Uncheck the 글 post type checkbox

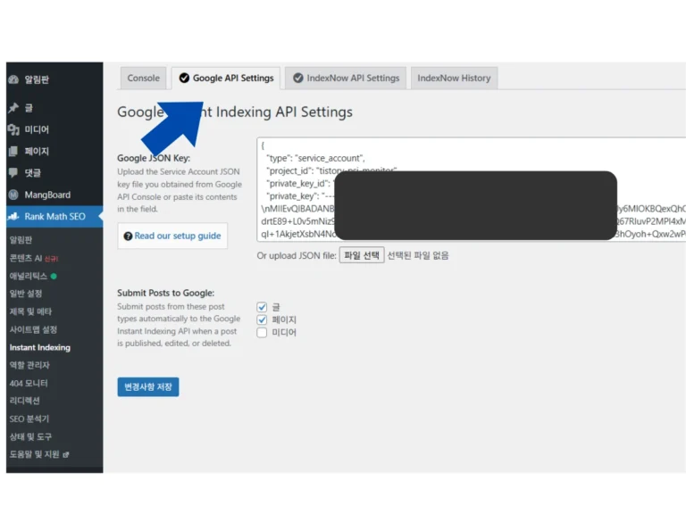(262, 307)
